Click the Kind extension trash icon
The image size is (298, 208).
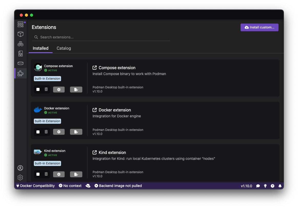pos(46,174)
